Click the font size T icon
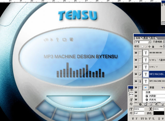This screenshot has height=121, width=165. [x=131, y=100]
